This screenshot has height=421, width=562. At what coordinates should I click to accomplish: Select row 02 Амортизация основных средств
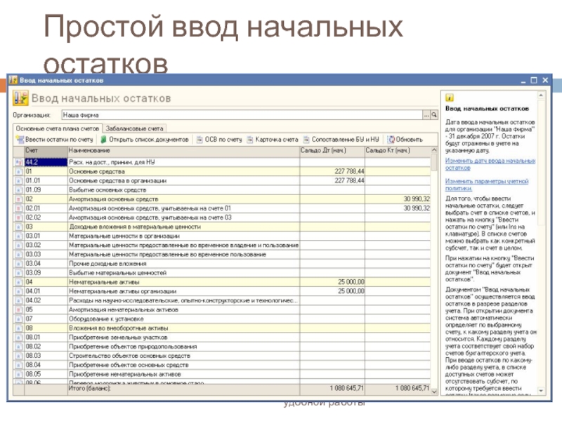(222, 199)
